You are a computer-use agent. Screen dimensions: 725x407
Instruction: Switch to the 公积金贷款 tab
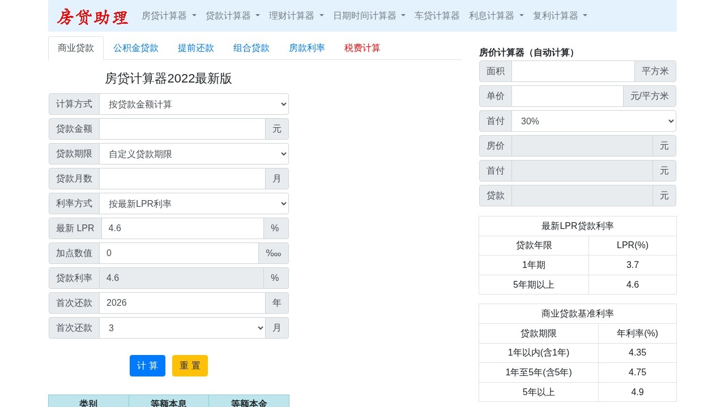[136, 48]
